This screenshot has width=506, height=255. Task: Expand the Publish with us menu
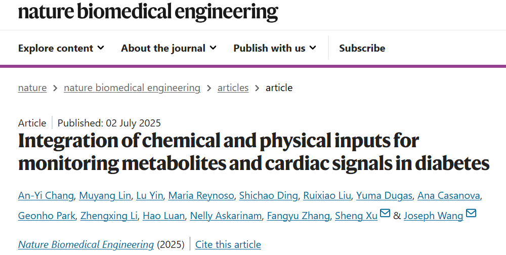pos(275,48)
